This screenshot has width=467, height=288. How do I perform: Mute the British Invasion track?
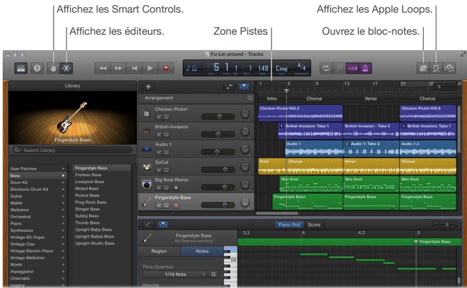coord(159,135)
